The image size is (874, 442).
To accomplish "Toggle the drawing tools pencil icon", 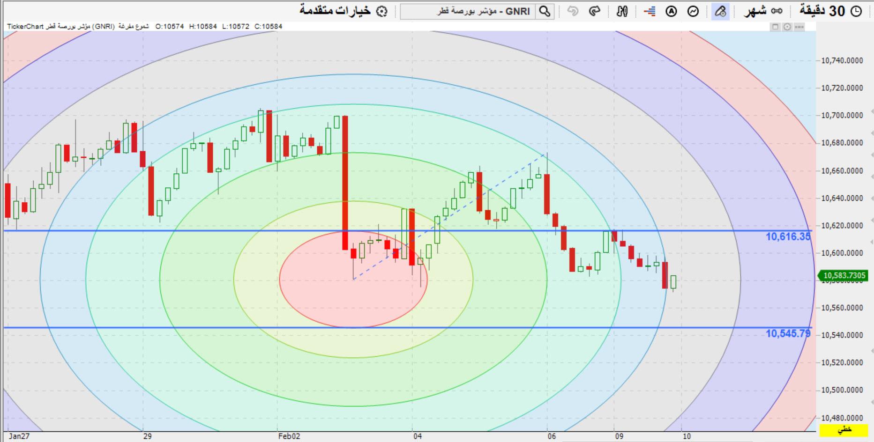I will point(720,11).
